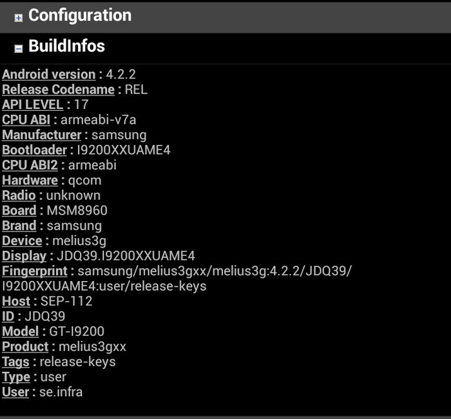Screen dimensions: 451x419
Task: Open the Android version label link
Action: point(48,74)
